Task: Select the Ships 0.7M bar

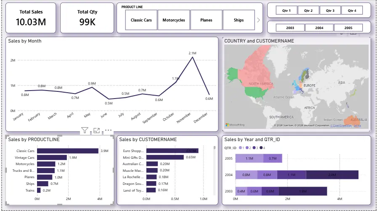Action: tap(42, 184)
